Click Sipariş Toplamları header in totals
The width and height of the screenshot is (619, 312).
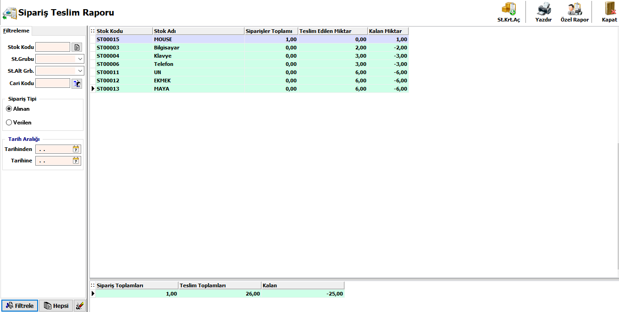tap(137, 285)
